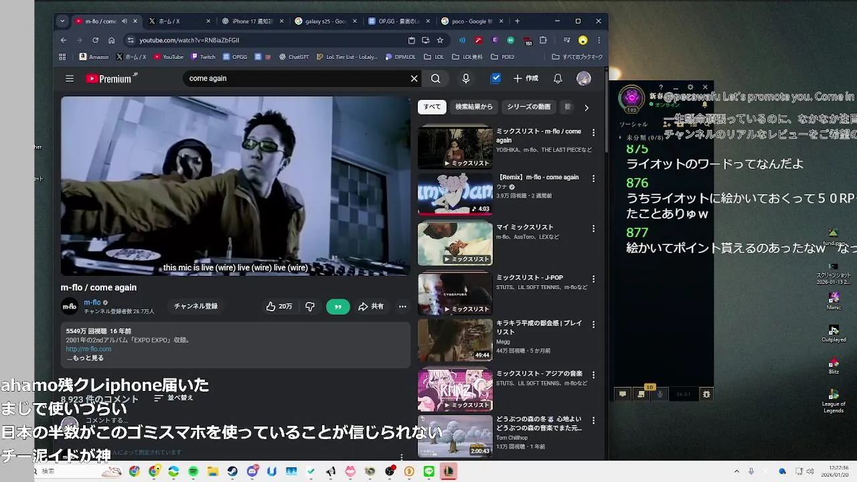Expand the 未分類 (0/8) friends group

[x=641, y=137]
